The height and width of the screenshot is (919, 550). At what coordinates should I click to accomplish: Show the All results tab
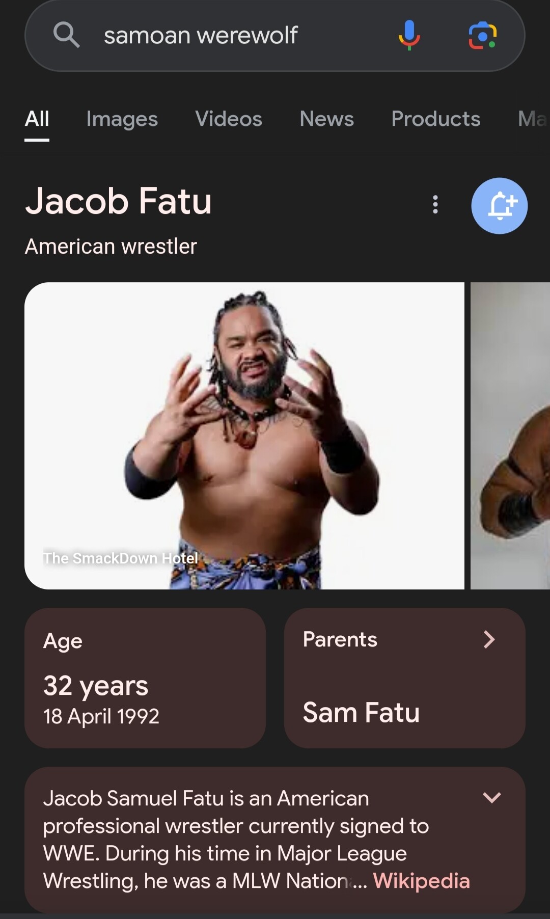coord(37,119)
